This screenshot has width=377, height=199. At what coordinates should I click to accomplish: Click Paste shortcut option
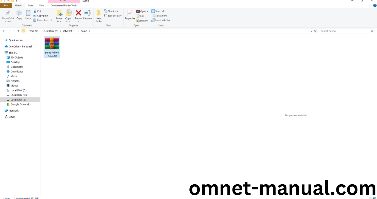(x=43, y=20)
